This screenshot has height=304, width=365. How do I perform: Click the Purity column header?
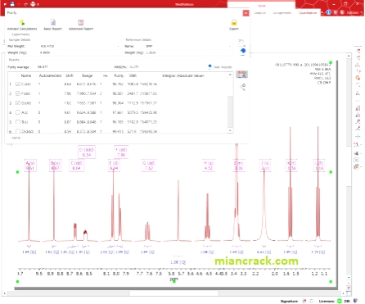point(119,75)
